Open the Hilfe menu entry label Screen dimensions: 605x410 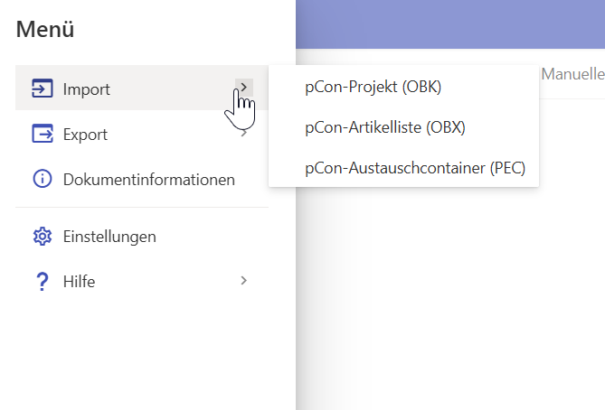click(79, 281)
